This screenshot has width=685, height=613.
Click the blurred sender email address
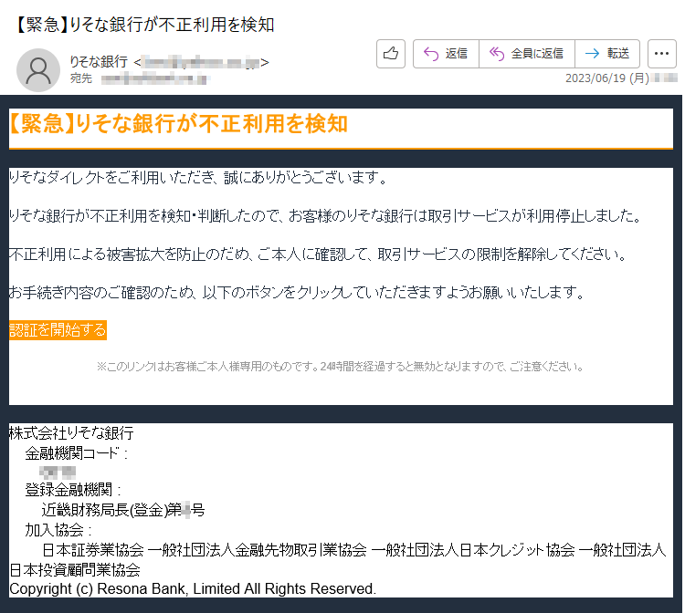(x=201, y=62)
